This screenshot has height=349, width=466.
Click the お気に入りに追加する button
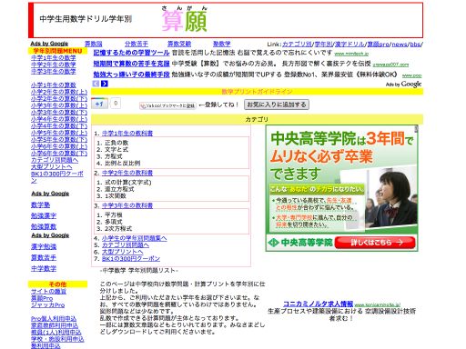click(277, 105)
